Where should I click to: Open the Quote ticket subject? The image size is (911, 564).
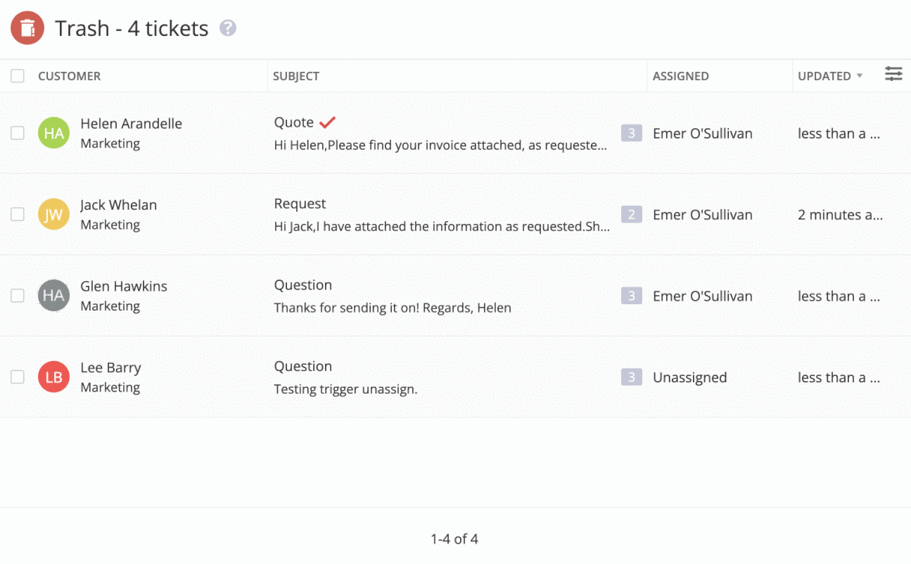(x=293, y=122)
